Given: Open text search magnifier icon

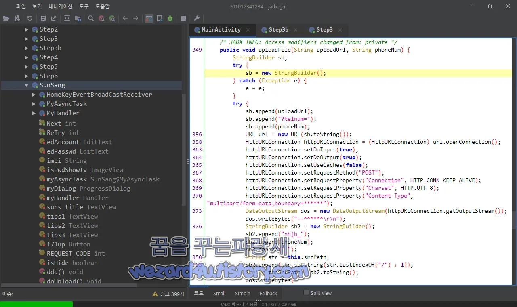Looking at the screenshot, I should point(91,18).
